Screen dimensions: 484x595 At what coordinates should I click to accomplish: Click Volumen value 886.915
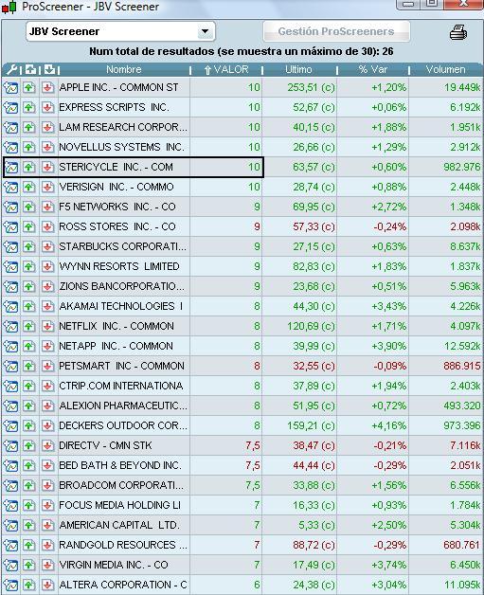[x=462, y=366]
